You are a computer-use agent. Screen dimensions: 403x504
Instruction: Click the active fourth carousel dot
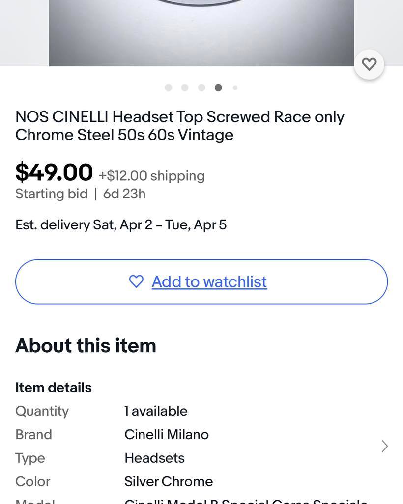pyautogui.click(x=218, y=88)
